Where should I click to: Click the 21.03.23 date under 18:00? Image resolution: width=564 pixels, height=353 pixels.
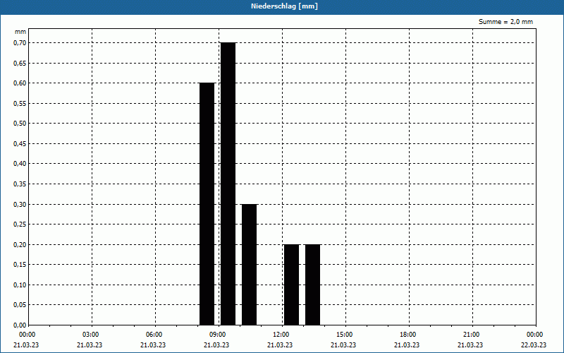click(407, 345)
